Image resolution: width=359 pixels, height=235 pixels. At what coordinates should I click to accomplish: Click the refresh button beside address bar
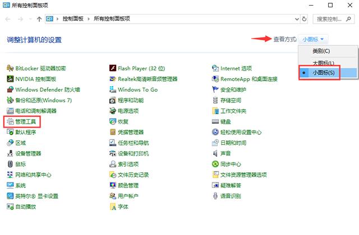coord(304,18)
